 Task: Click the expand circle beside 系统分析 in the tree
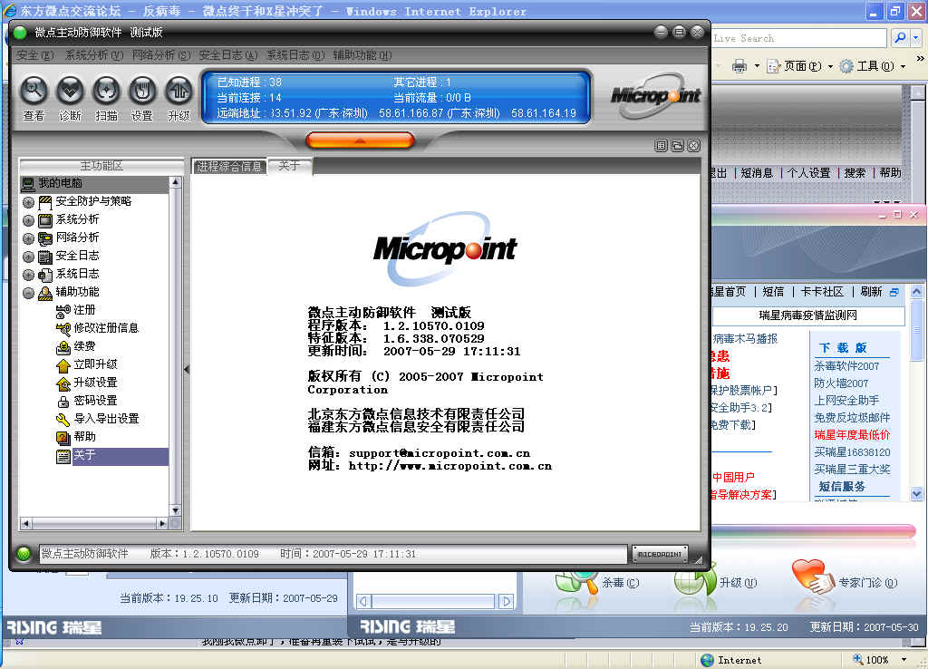pyautogui.click(x=28, y=221)
